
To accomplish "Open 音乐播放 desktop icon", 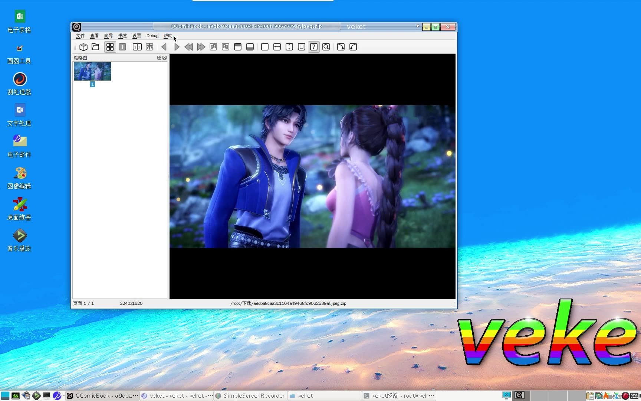I will click(19, 241).
